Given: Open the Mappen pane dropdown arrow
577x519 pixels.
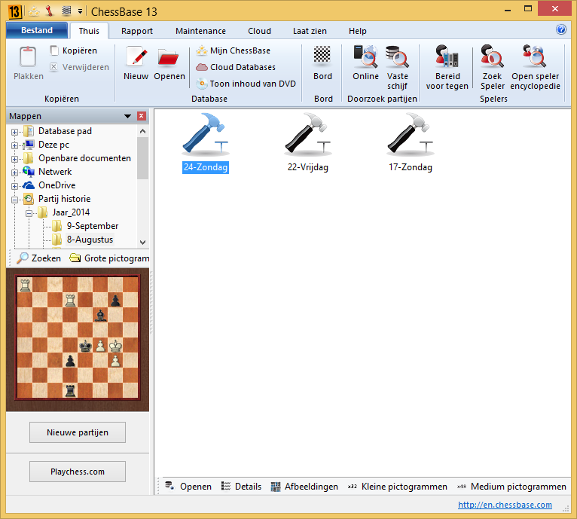Looking at the screenshot, I should pyautogui.click(x=127, y=116).
